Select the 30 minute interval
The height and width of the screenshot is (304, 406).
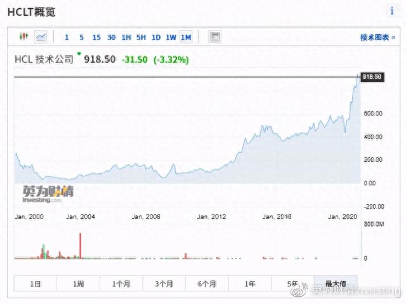click(x=112, y=37)
